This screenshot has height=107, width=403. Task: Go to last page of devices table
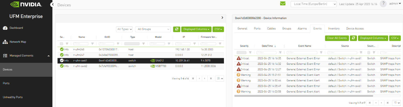[211, 78]
